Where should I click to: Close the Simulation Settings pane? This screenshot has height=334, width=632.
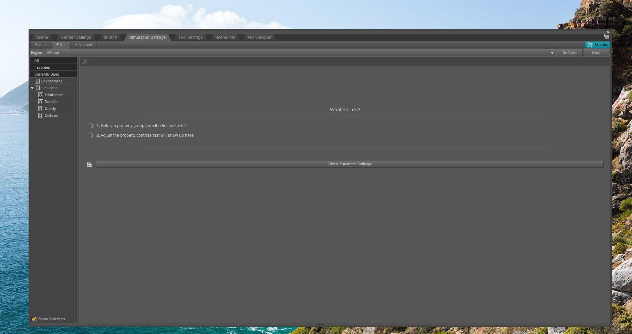click(608, 32)
